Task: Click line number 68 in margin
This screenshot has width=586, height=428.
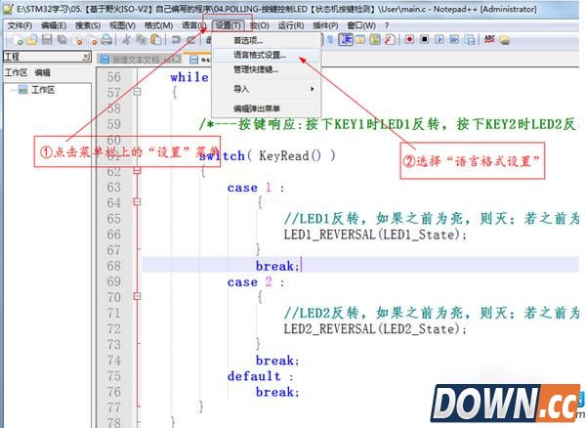Action: [114, 266]
